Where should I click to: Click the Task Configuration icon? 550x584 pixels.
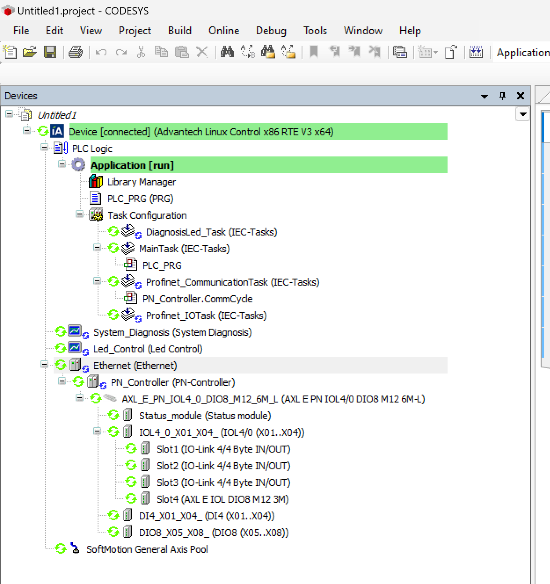click(x=96, y=215)
